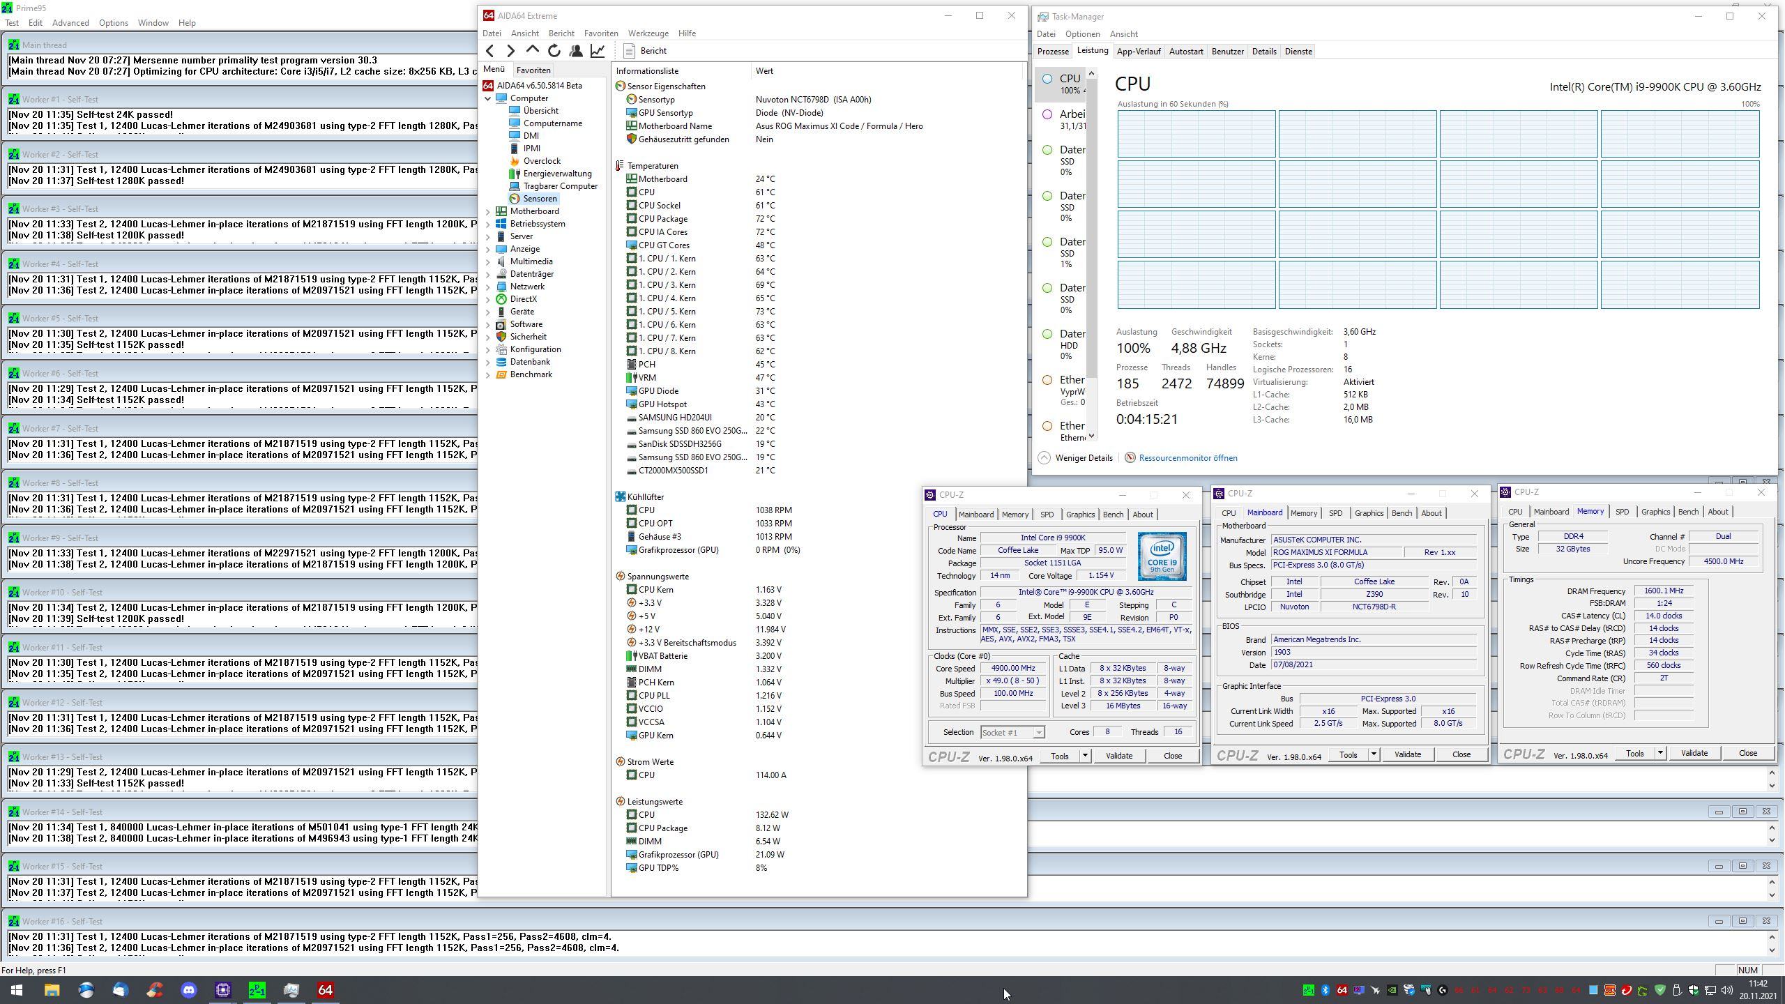1785x1004 pixels.
Task: Click Weniger Details toggle in Task-Manager
Action: tap(1075, 458)
